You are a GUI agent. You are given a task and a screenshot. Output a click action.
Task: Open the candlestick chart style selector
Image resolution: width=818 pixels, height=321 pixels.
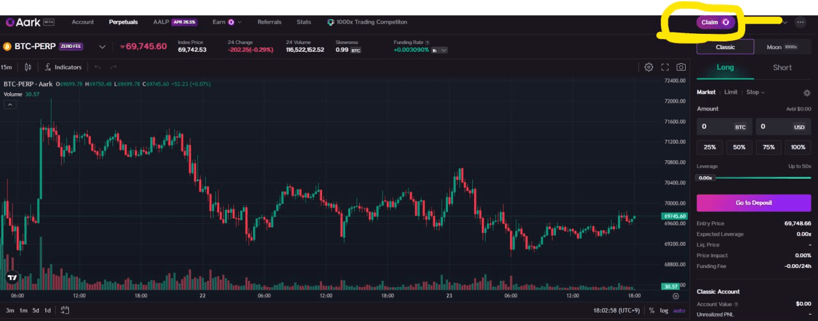coord(27,67)
